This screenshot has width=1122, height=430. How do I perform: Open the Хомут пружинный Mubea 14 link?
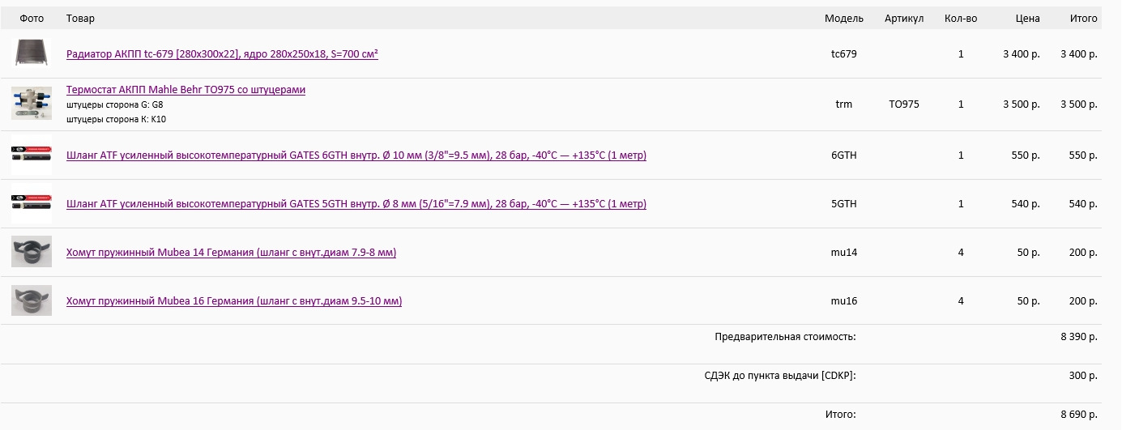pos(231,253)
